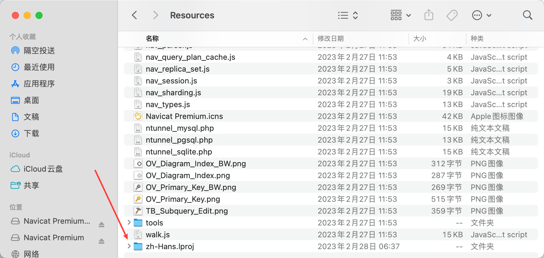Image resolution: width=544 pixels, height=258 pixels.
Task: Open the Share toolbar button
Action: [x=429, y=15]
